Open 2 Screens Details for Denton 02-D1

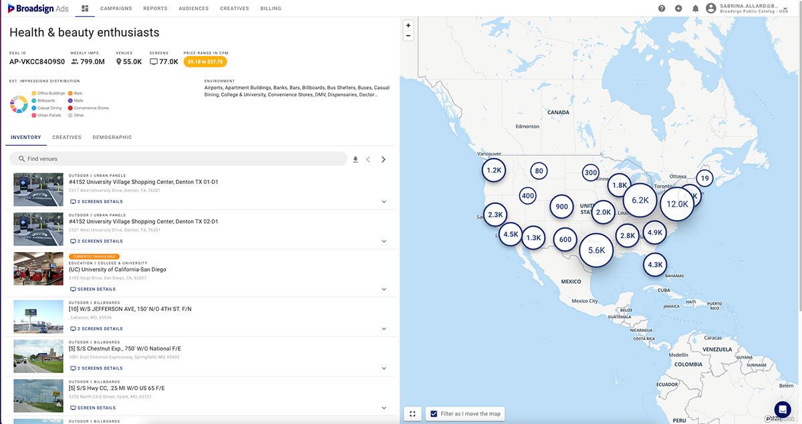point(96,241)
